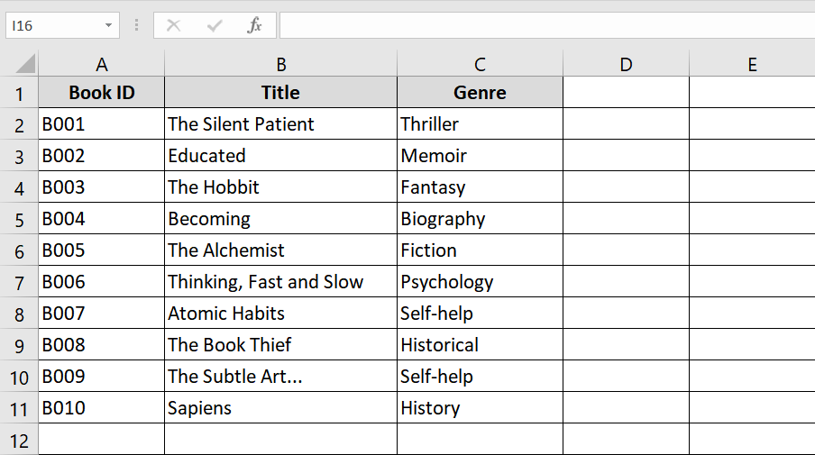
Task: Select column D header
Action: pyautogui.click(x=626, y=64)
